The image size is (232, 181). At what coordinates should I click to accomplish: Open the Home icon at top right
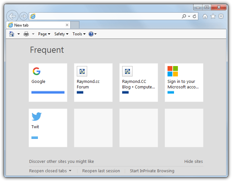coord(205,16)
